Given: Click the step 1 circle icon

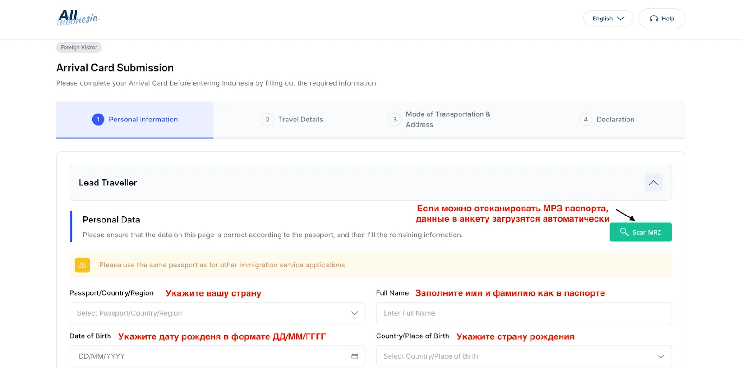Looking at the screenshot, I should (x=98, y=120).
